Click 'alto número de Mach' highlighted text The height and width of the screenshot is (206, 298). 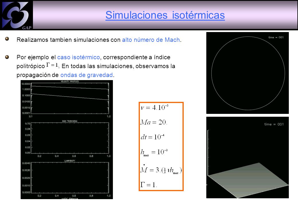pyautogui.click(x=151, y=40)
